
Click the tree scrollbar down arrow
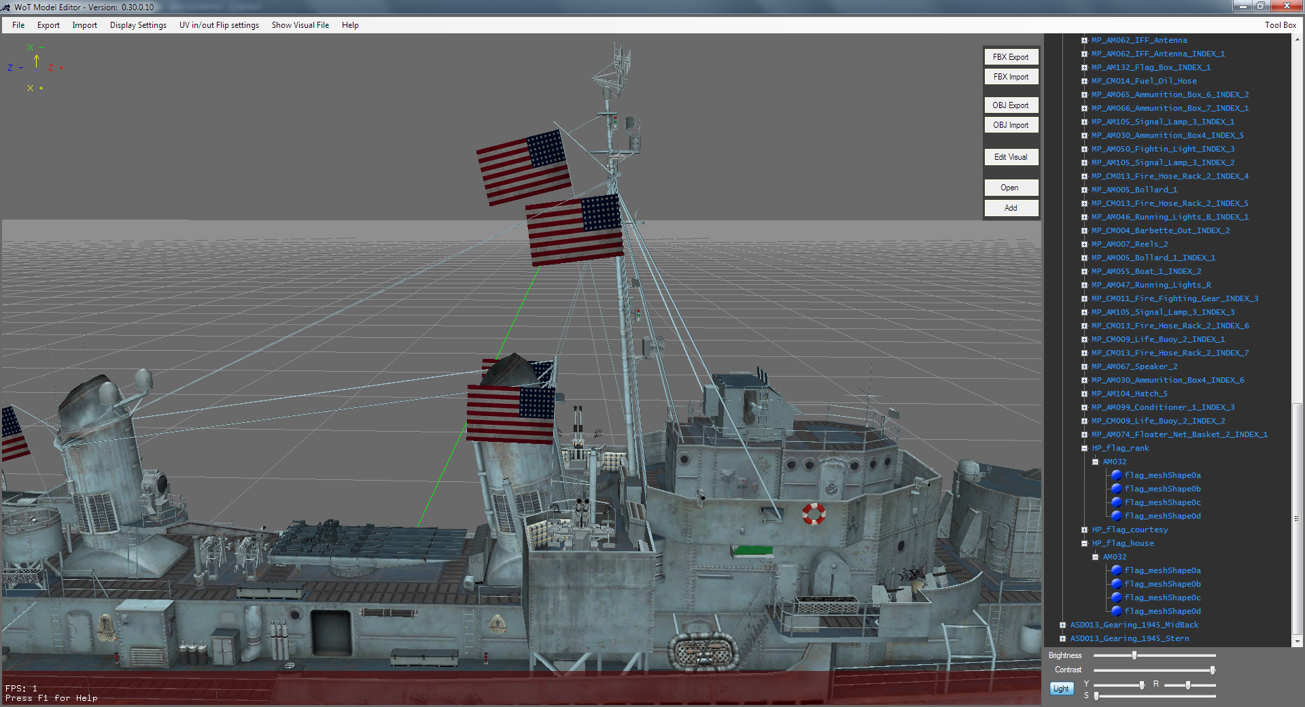click(1297, 641)
